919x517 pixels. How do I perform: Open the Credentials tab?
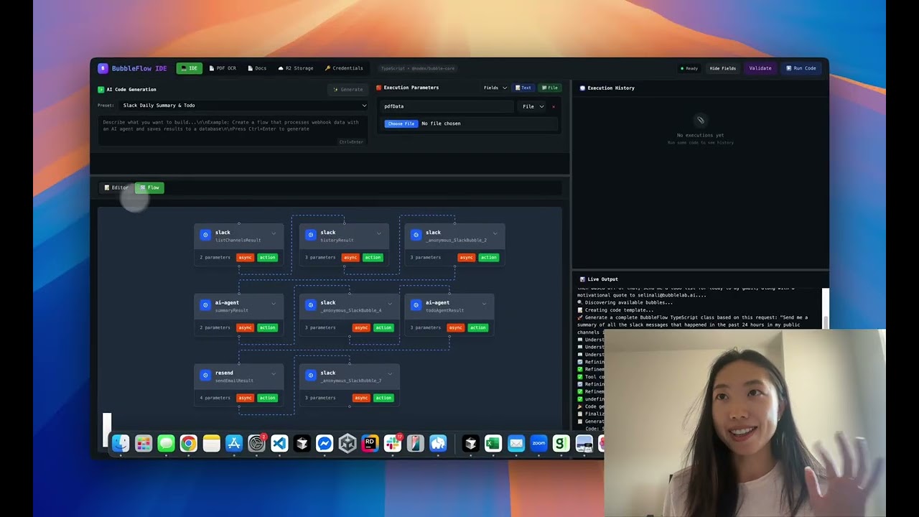tap(344, 68)
